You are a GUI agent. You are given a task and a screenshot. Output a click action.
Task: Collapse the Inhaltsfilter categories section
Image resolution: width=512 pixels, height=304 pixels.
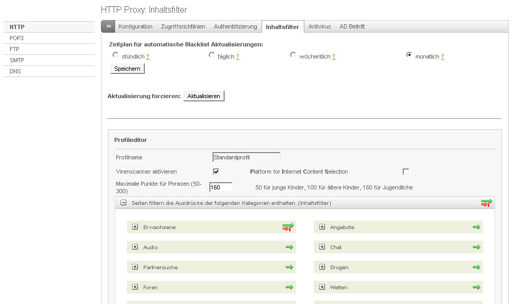point(123,203)
